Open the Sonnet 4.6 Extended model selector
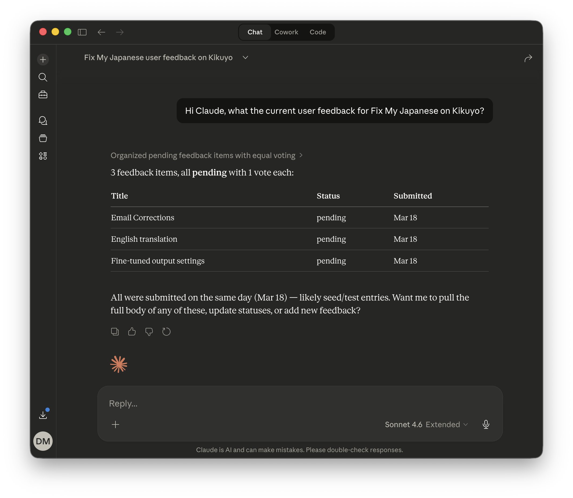The width and height of the screenshot is (573, 498). [x=426, y=424]
